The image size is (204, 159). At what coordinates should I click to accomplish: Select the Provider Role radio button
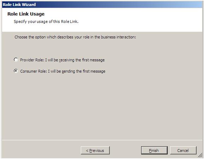16,60
